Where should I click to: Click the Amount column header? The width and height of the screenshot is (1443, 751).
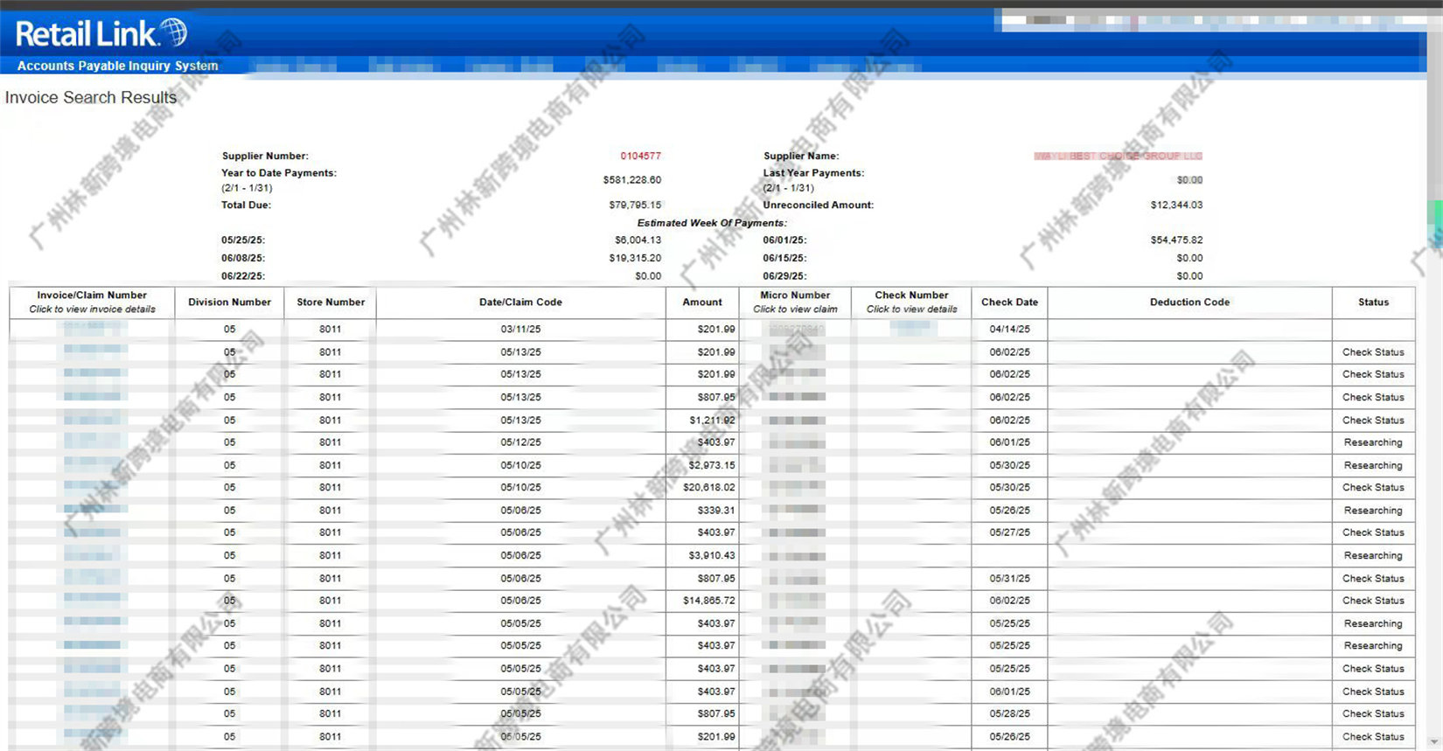(x=702, y=302)
